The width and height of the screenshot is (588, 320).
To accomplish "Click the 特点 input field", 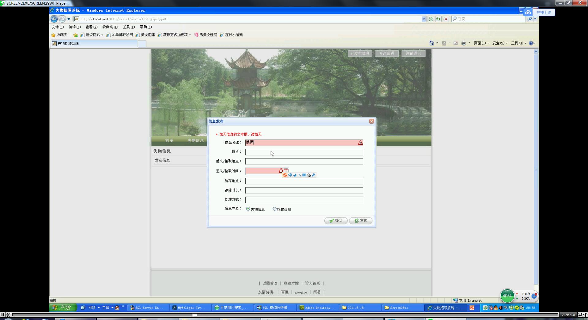I will coord(304,152).
